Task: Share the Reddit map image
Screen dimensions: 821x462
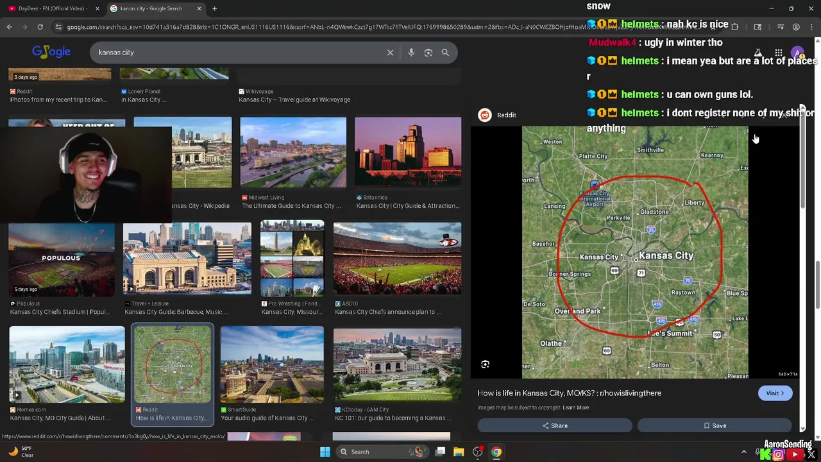Action: pos(555,425)
